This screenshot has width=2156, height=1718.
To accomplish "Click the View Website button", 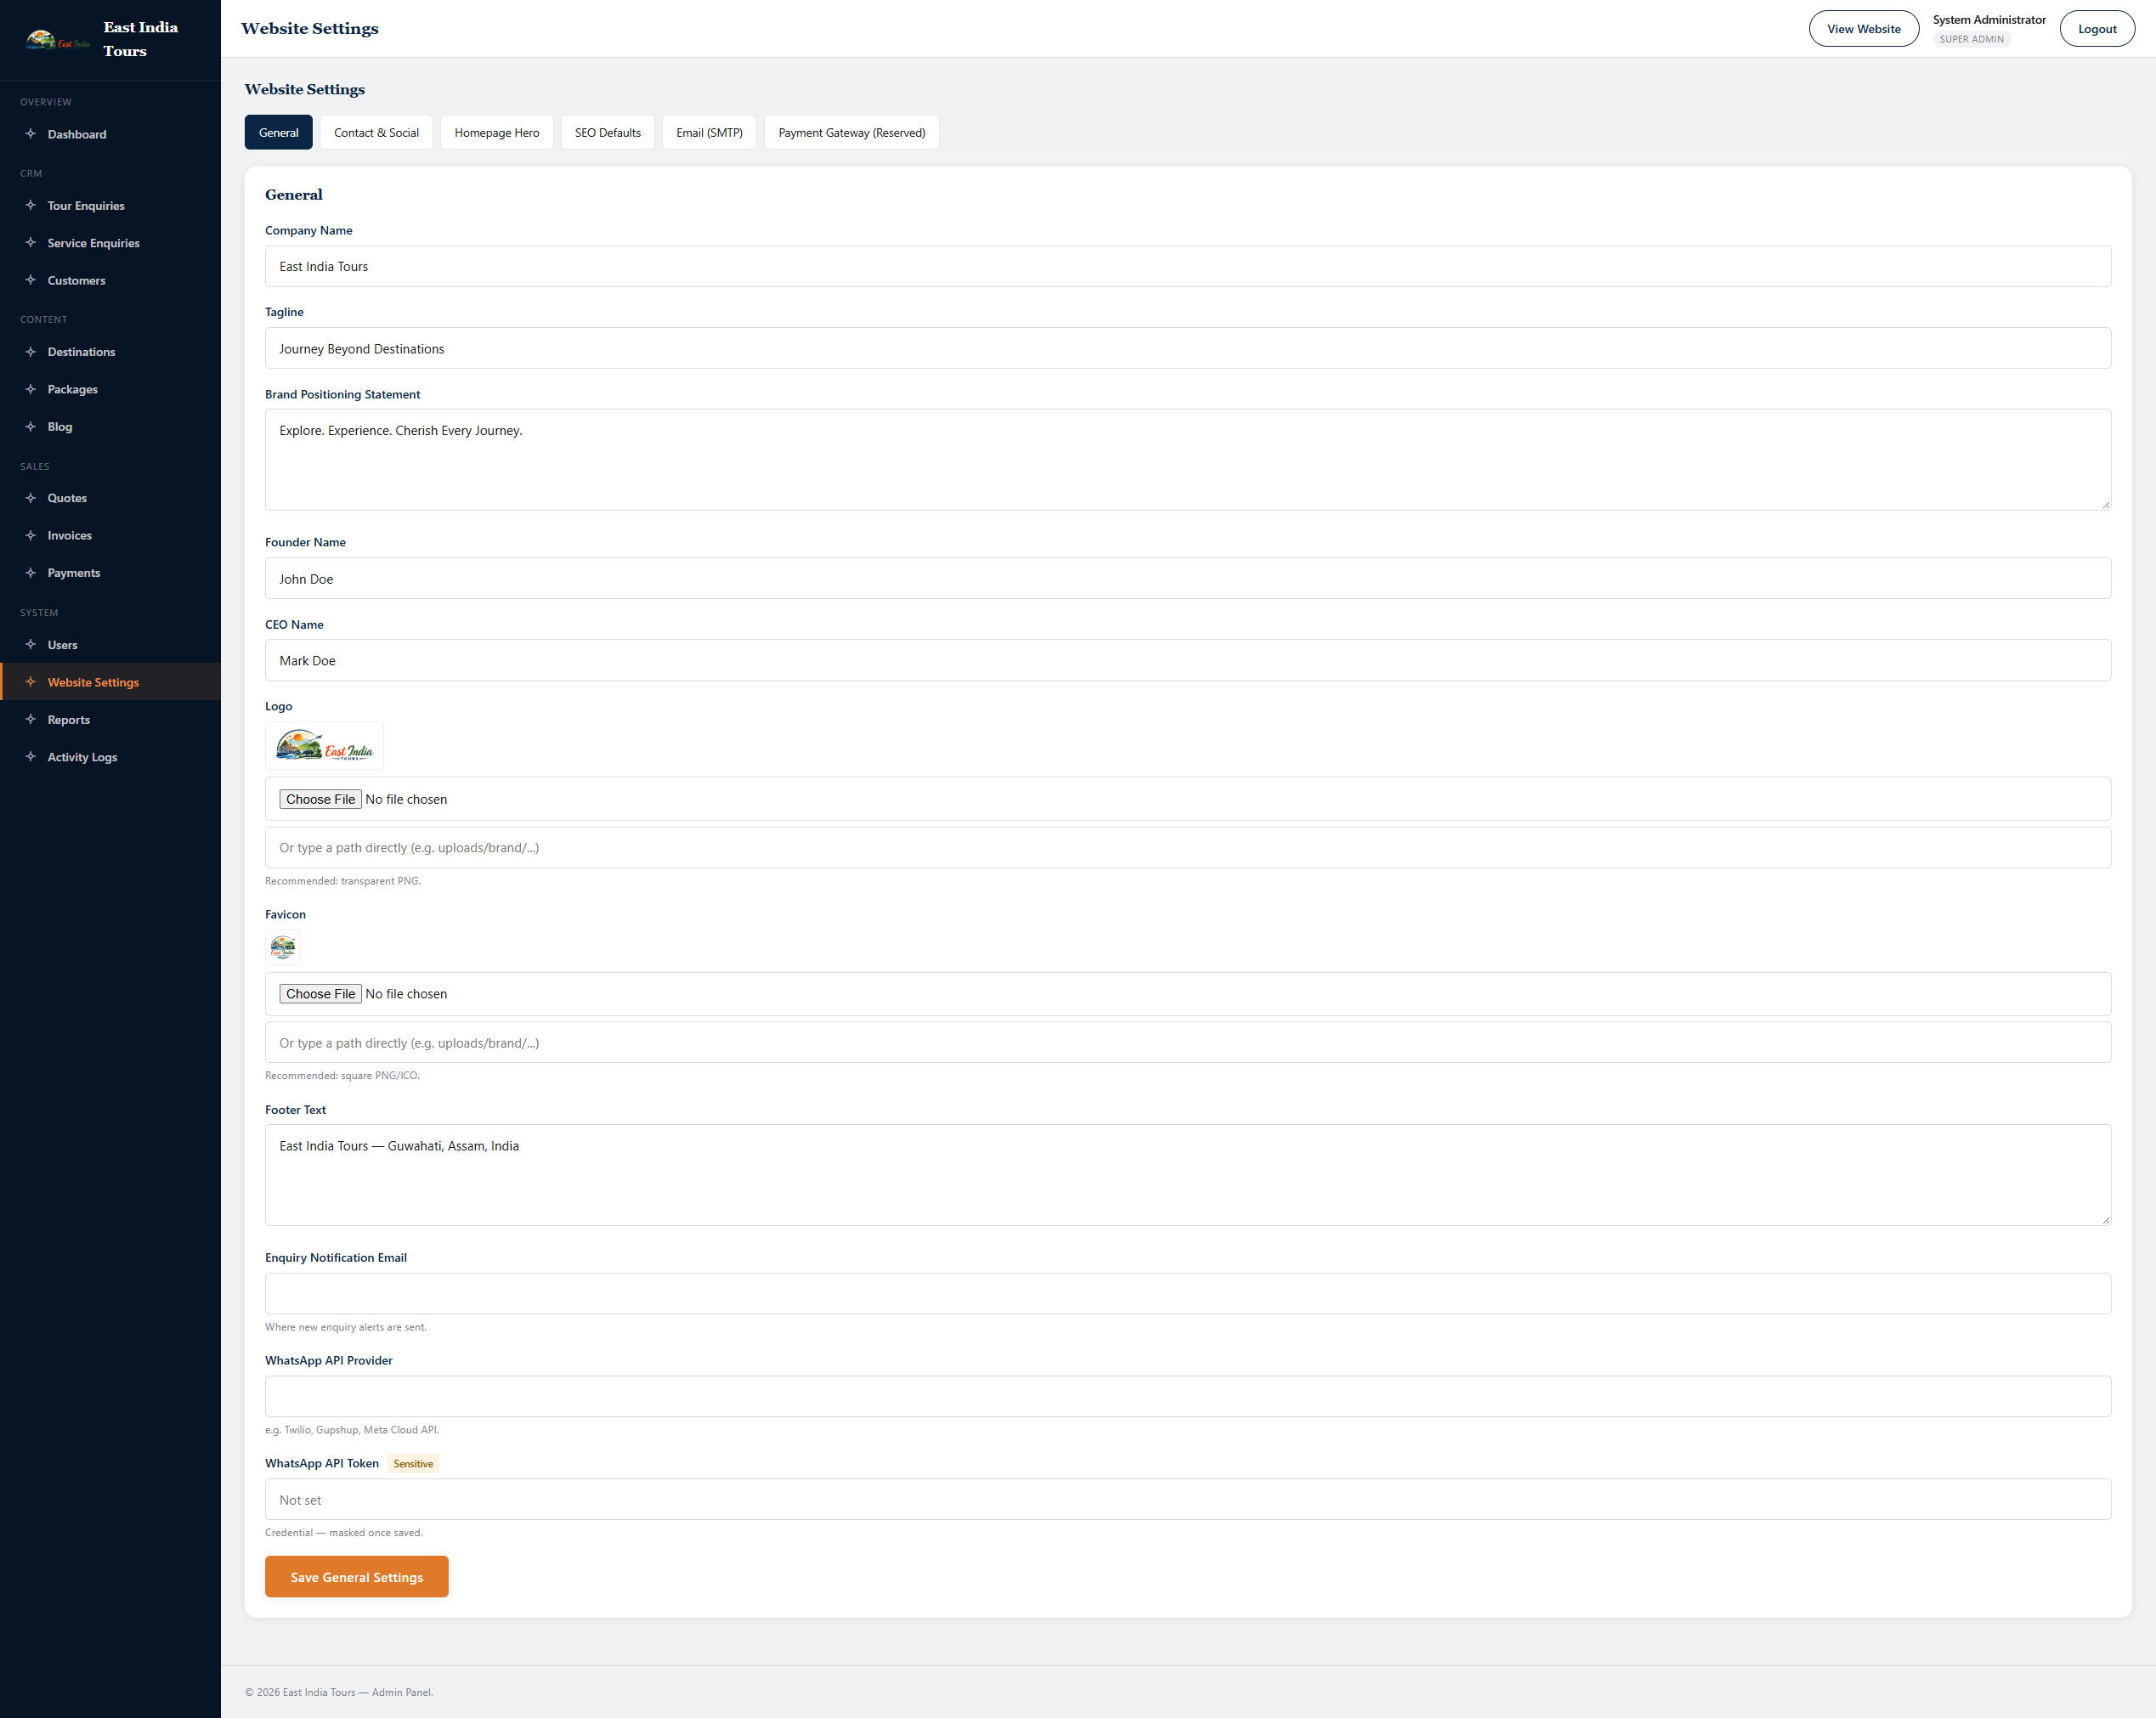I will pos(1863,29).
